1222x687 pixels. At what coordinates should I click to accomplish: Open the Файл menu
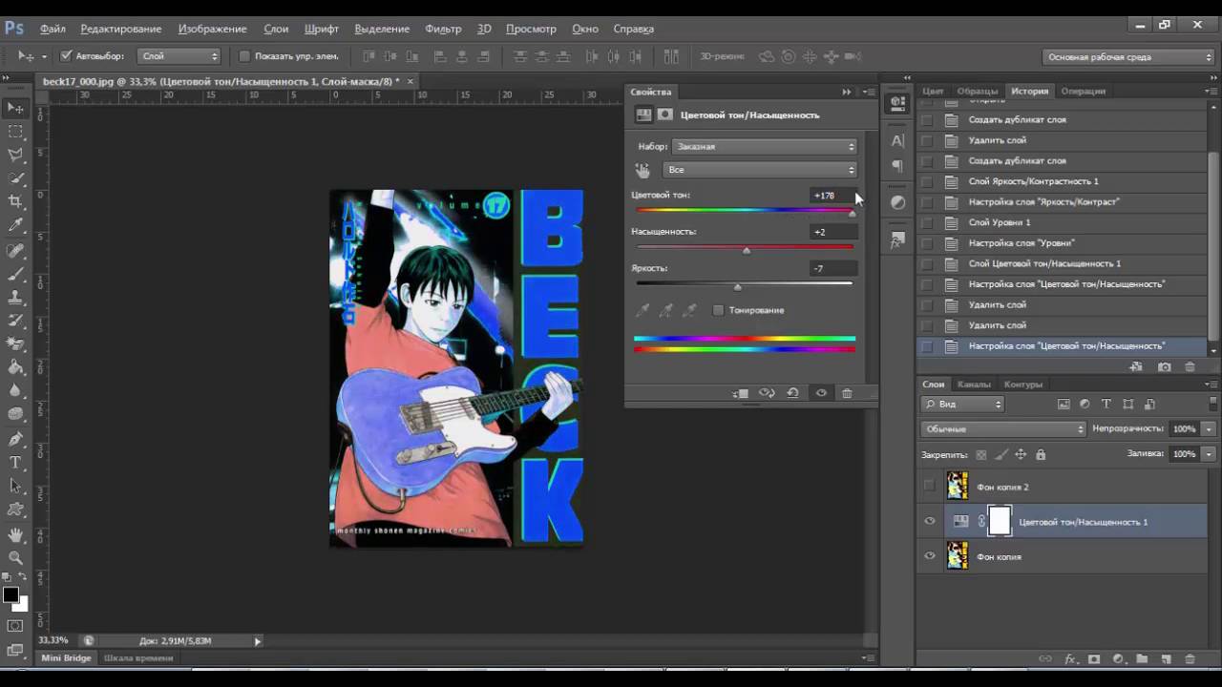click(x=53, y=29)
